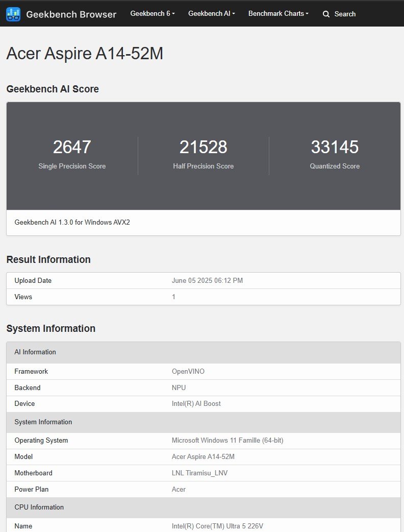Viewport: 404px width, 532px height.
Task: Select the NPU backend value
Action: [x=179, y=388]
